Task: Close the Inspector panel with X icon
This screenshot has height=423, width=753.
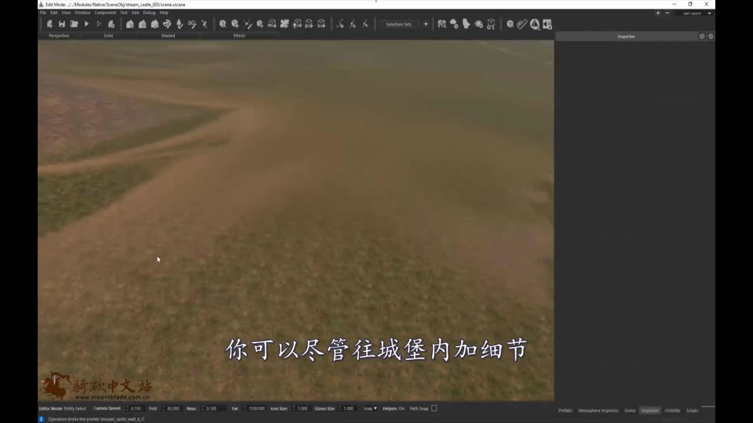Action: coord(711,36)
